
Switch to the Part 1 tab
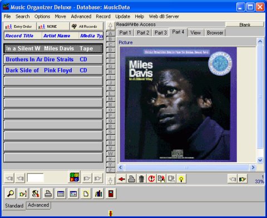(x=125, y=33)
